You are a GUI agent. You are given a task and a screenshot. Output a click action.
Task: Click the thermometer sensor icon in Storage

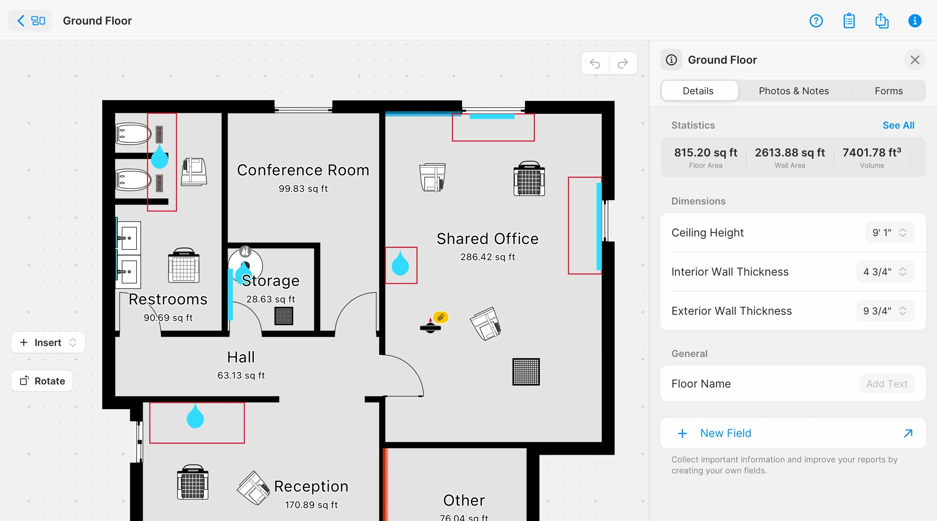pos(245,251)
